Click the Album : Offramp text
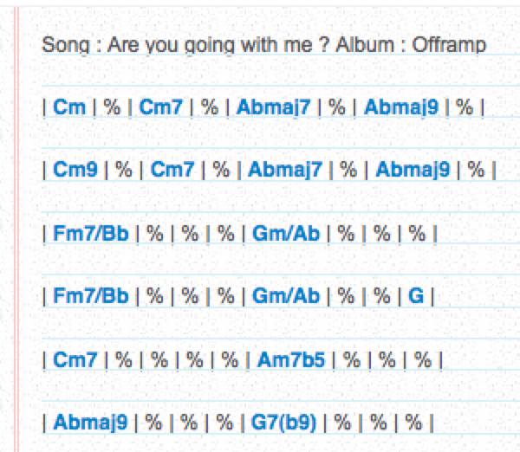 411,45
